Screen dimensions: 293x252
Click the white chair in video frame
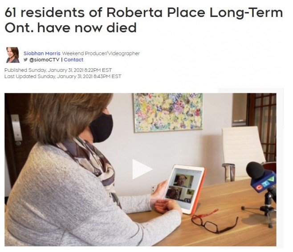pos(243,153)
